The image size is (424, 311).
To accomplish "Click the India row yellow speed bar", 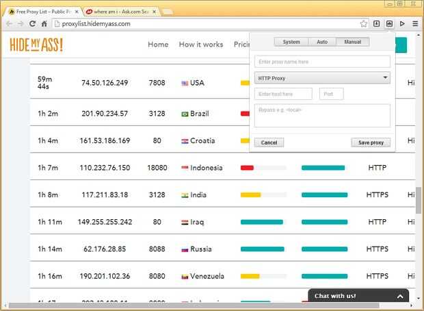I will click(251, 195).
